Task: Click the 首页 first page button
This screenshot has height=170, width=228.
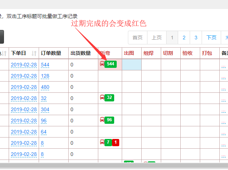Action: (137, 38)
